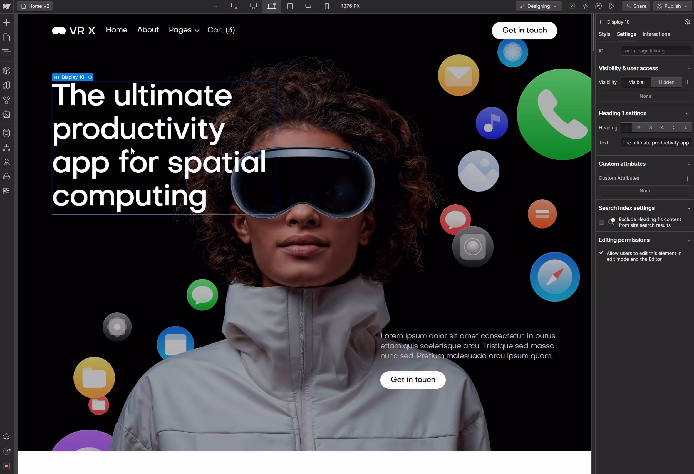Check the green publish status icon
Viewport: 694px width, 474px height.
(572, 6)
